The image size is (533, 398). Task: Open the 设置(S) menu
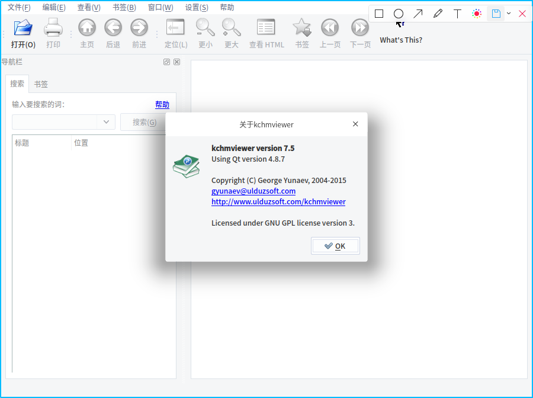[x=197, y=8]
